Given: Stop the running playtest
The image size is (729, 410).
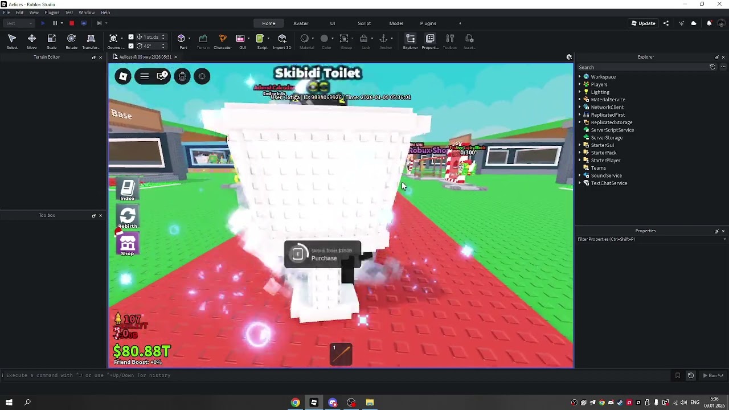Looking at the screenshot, I should (x=72, y=23).
